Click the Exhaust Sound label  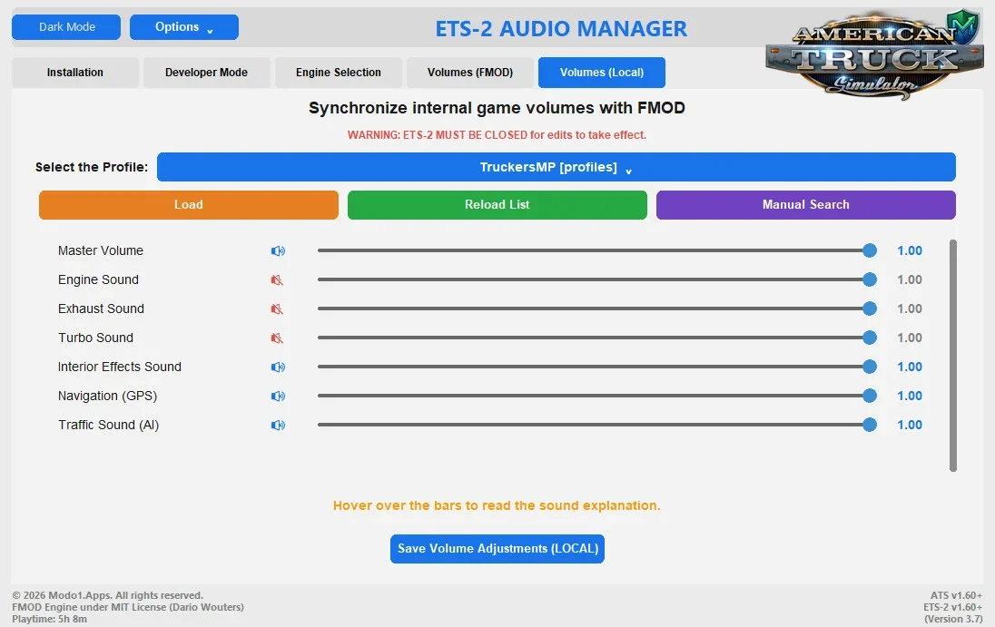101,309
